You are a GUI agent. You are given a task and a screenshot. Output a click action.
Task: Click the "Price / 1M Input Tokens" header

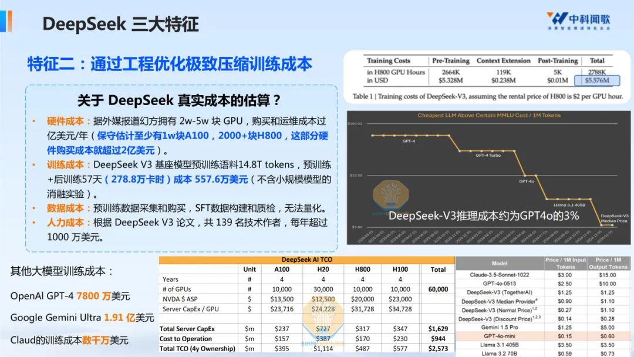[x=565, y=263]
